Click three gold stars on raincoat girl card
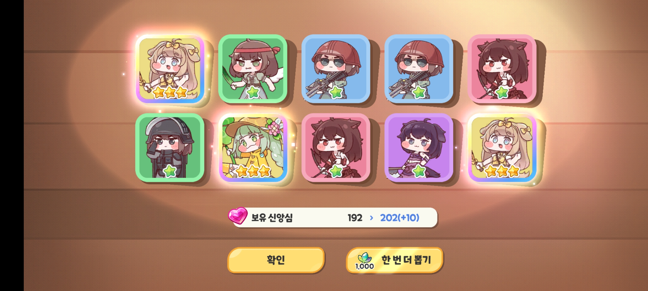Viewport: 648px width, 291px height. click(x=253, y=171)
